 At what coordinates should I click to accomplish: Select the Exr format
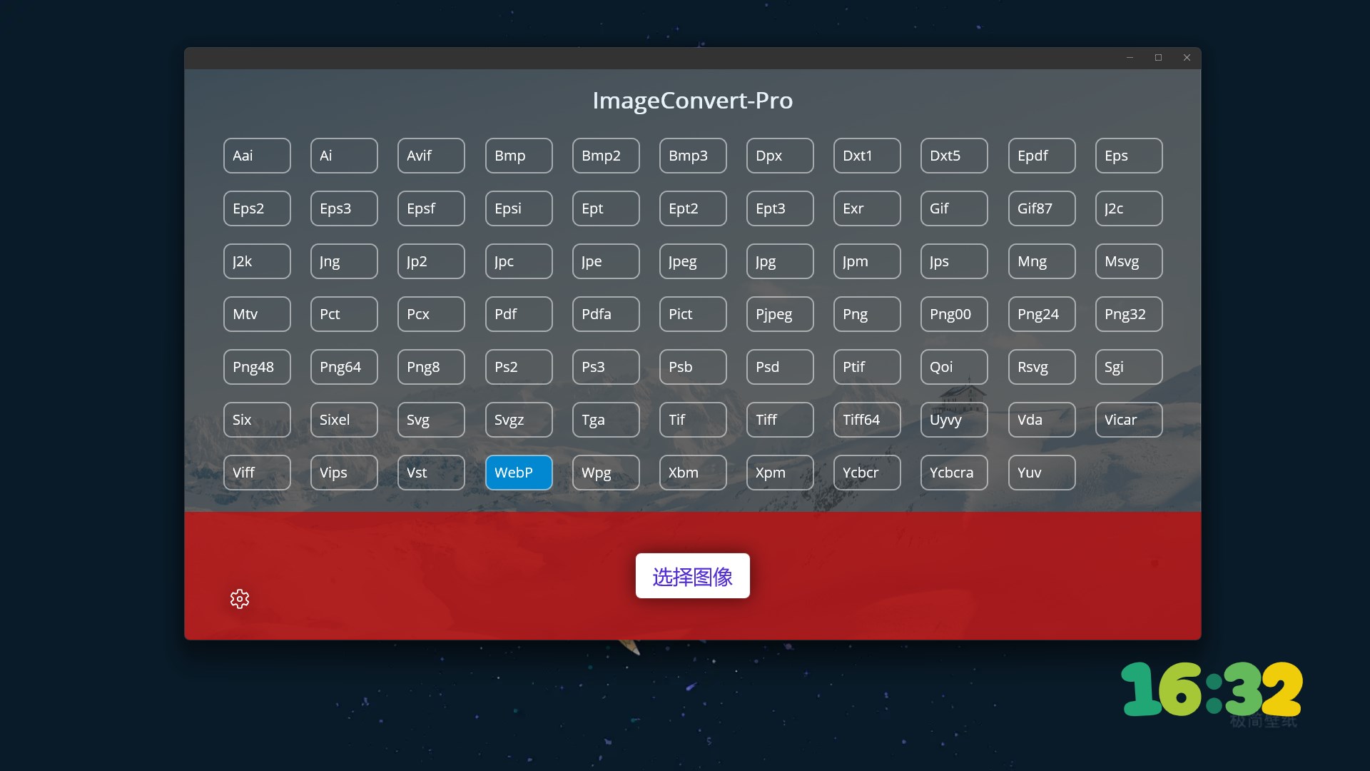(867, 208)
